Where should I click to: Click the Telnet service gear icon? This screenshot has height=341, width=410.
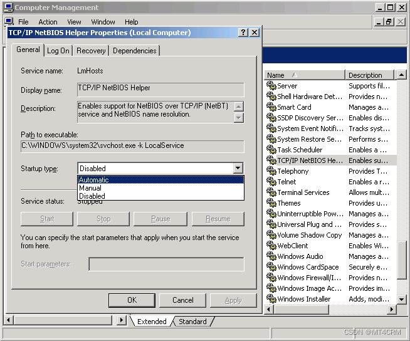(271, 182)
